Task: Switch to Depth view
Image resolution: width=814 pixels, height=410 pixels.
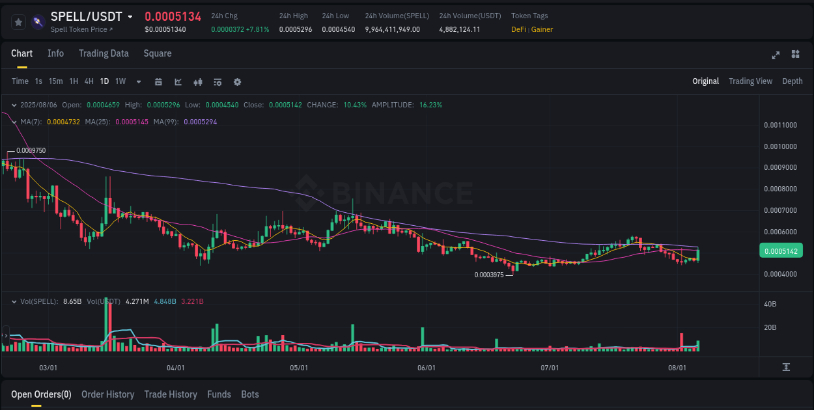Action: coord(793,81)
